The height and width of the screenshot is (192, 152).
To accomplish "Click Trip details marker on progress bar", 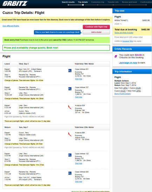I will point(83,5).
